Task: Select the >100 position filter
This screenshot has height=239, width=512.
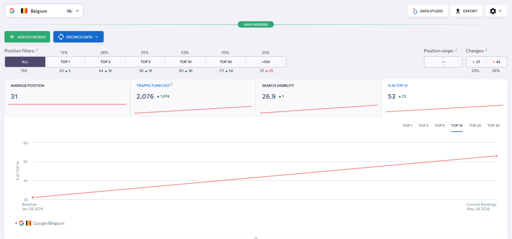Action: tap(266, 62)
